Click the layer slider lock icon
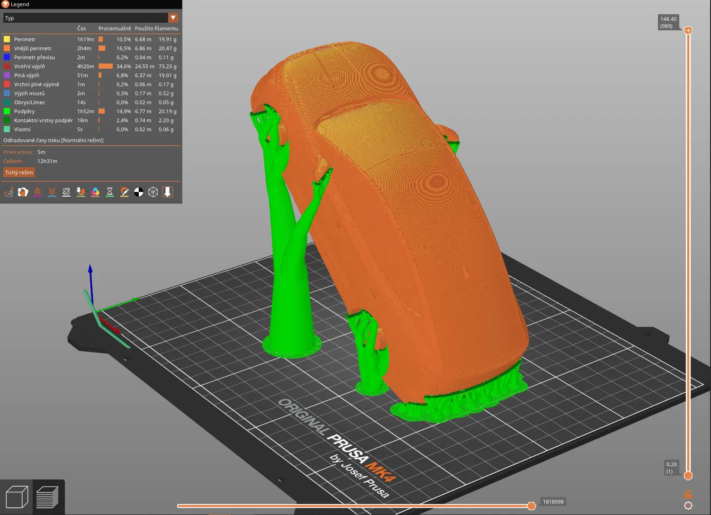Screen dimensions: 711x515 [688, 494]
